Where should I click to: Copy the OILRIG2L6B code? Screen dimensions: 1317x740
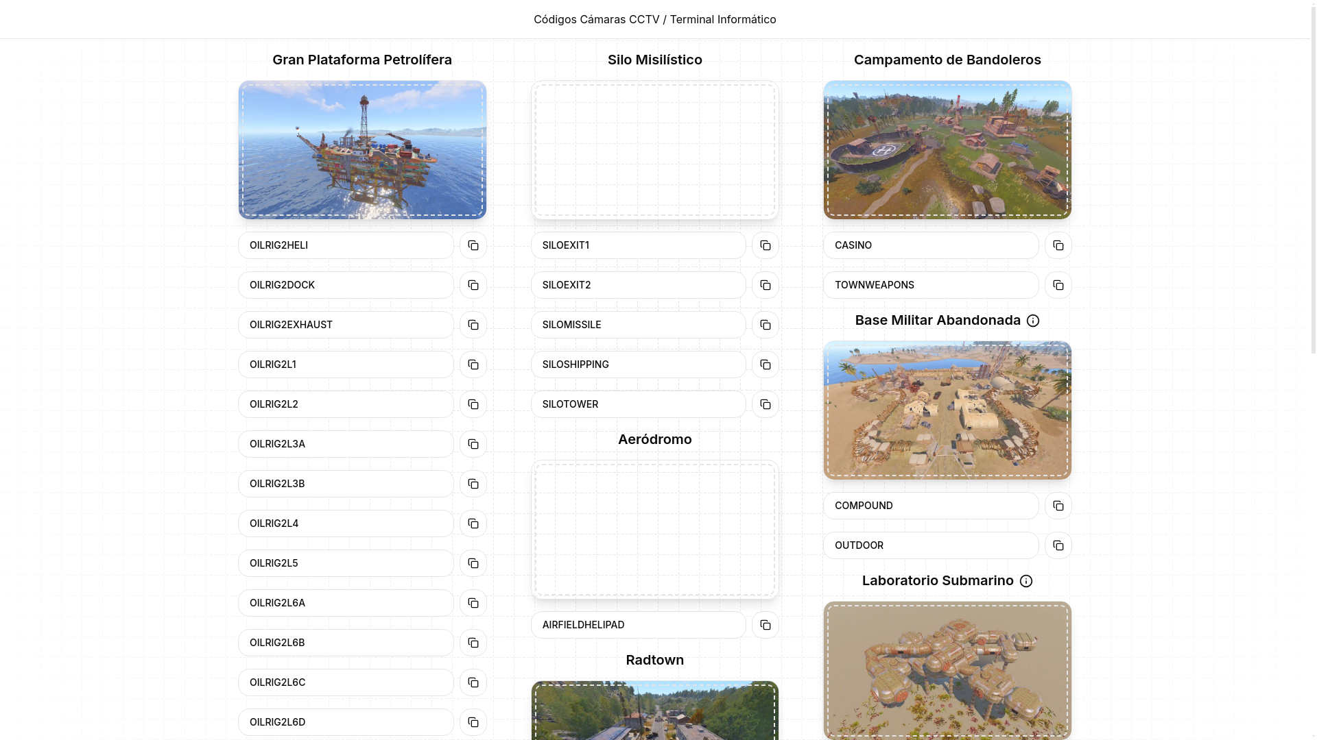coord(473,643)
